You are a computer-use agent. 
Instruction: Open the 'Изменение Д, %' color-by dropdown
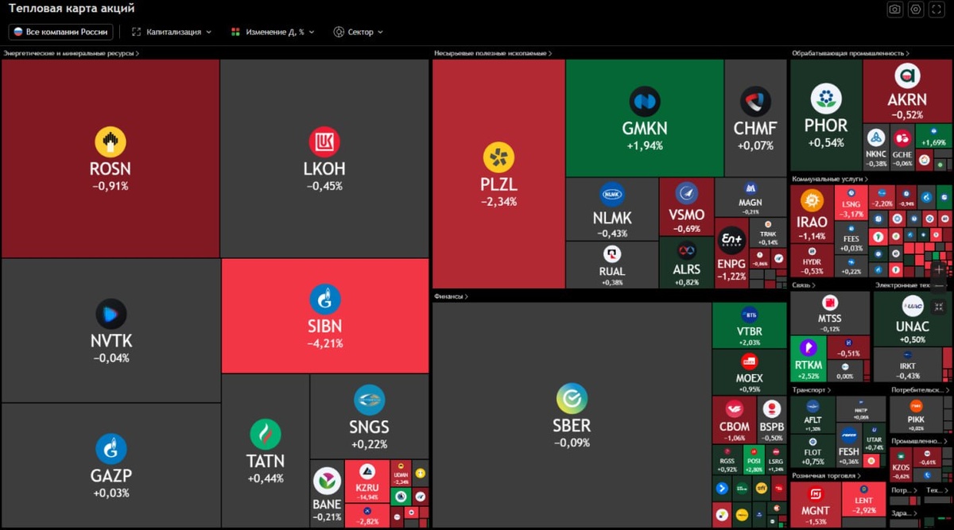[273, 32]
